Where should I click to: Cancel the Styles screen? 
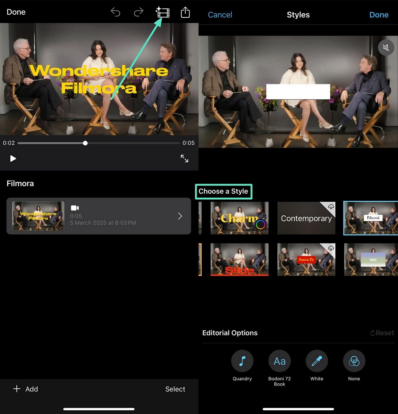(220, 15)
